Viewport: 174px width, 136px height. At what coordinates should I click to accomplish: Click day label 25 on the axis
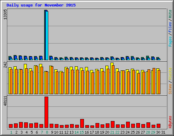point(133,132)
